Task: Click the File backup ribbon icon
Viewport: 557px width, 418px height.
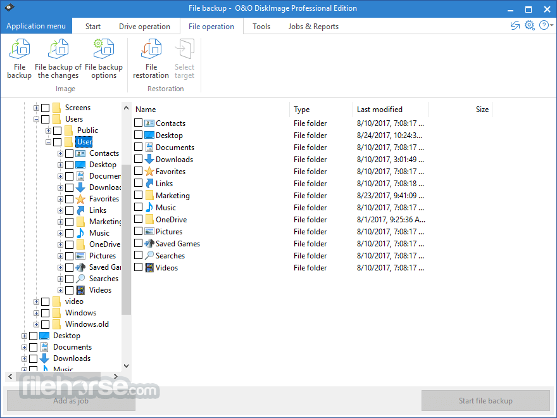Action: click(20, 49)
